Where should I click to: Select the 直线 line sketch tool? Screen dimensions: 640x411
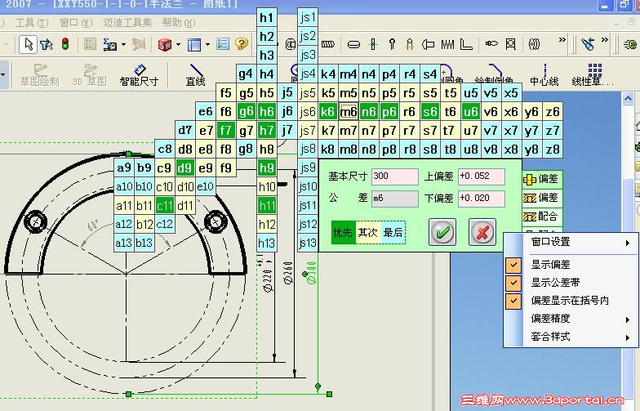(x=196, y=75)
